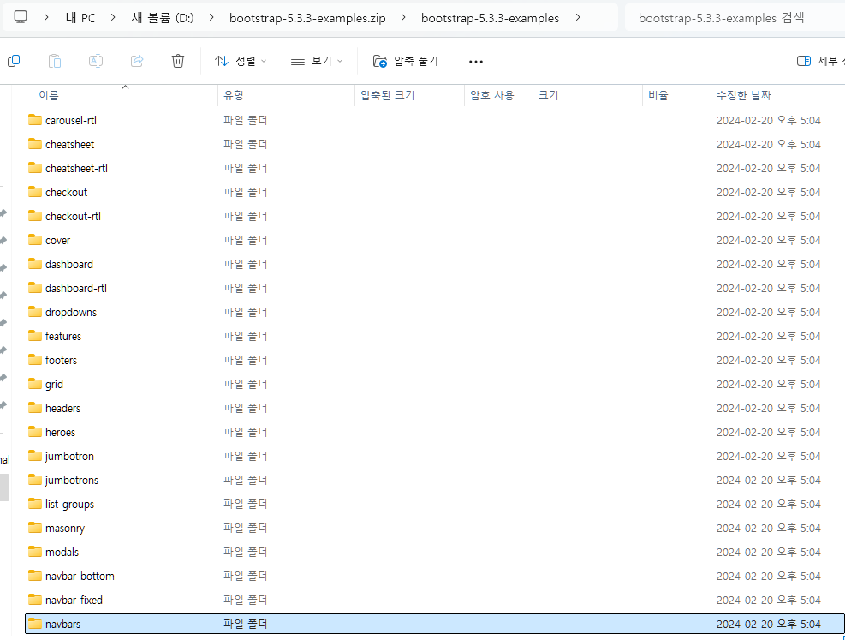845x640 pixels.
Task: Select the heroes folder icon
Action: point(35,431)
